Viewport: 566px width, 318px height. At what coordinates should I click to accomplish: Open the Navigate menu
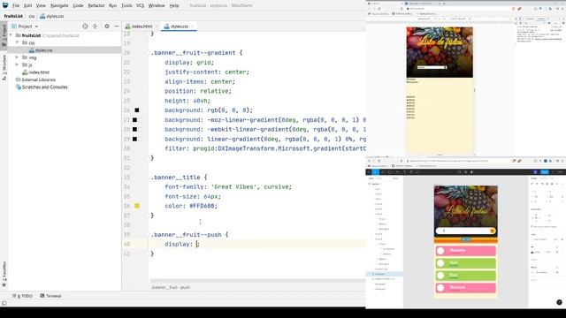pos(59,6)
